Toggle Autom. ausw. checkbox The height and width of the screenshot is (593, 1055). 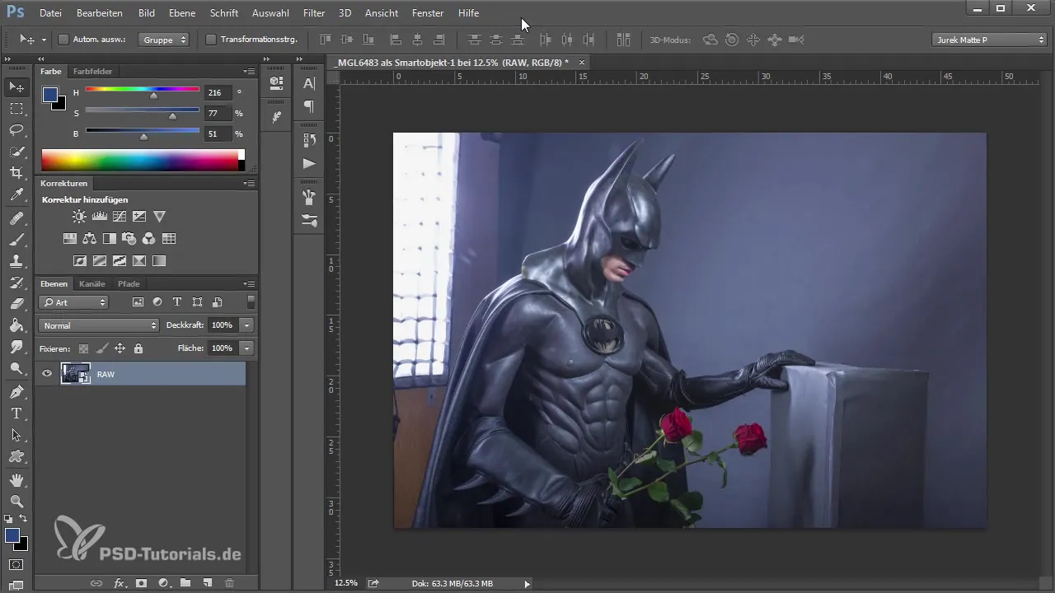pyautogui.click(x=63, y=40)
